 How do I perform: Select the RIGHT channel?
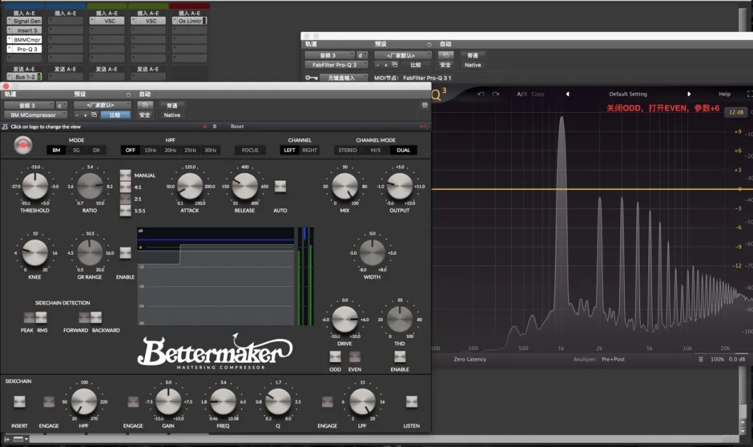pyautogui.click(x=310, y=150)
